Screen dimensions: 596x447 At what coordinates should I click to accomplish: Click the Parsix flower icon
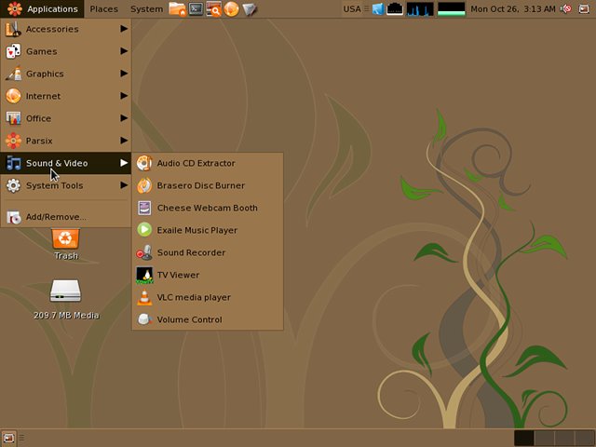click(13, 141)
